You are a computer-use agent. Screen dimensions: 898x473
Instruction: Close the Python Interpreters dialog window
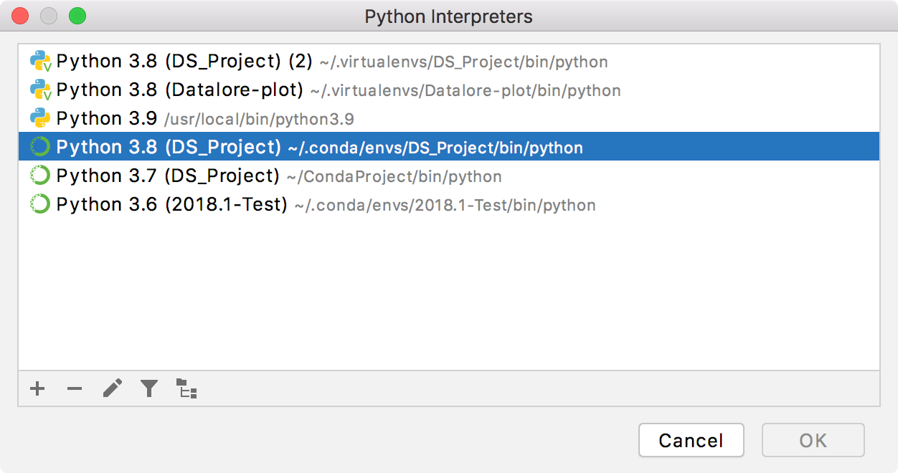pyautogui.click(x=20, y=15)
